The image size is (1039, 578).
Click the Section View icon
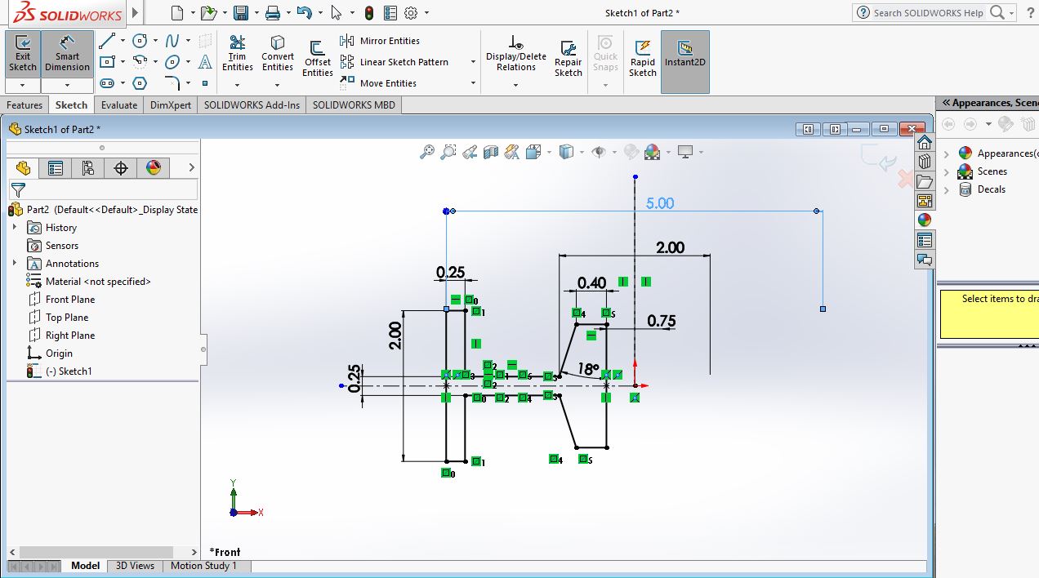point(491,152)
